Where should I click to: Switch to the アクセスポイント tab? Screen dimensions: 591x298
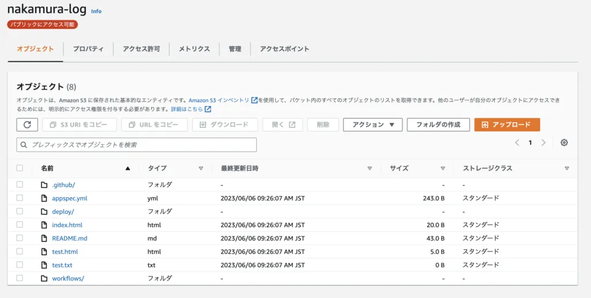pyautogui.click(x=285, y=49)
